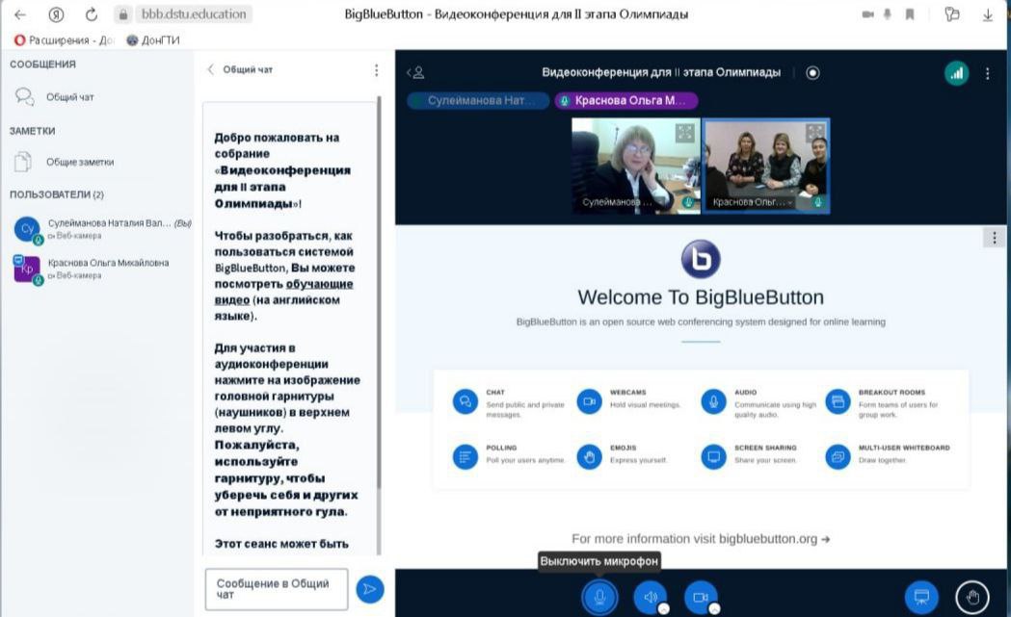Toggle the users list panel icon
The width and height of the screenshot is (1011, 617).
(x=416, y=72)
